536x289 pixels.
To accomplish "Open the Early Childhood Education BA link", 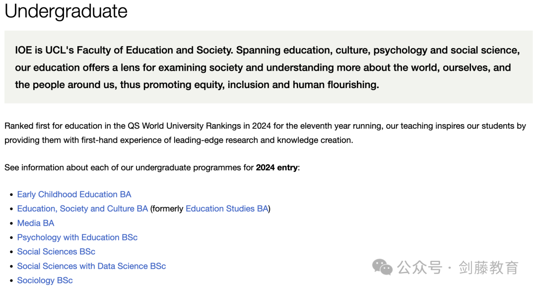I will click(x=74, y=194).
